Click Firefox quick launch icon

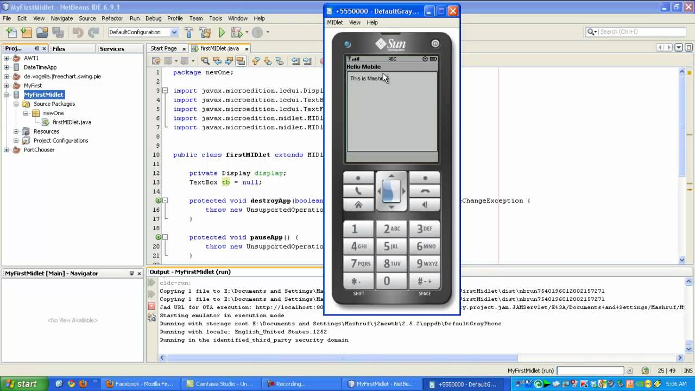click(x=83, y=384)
